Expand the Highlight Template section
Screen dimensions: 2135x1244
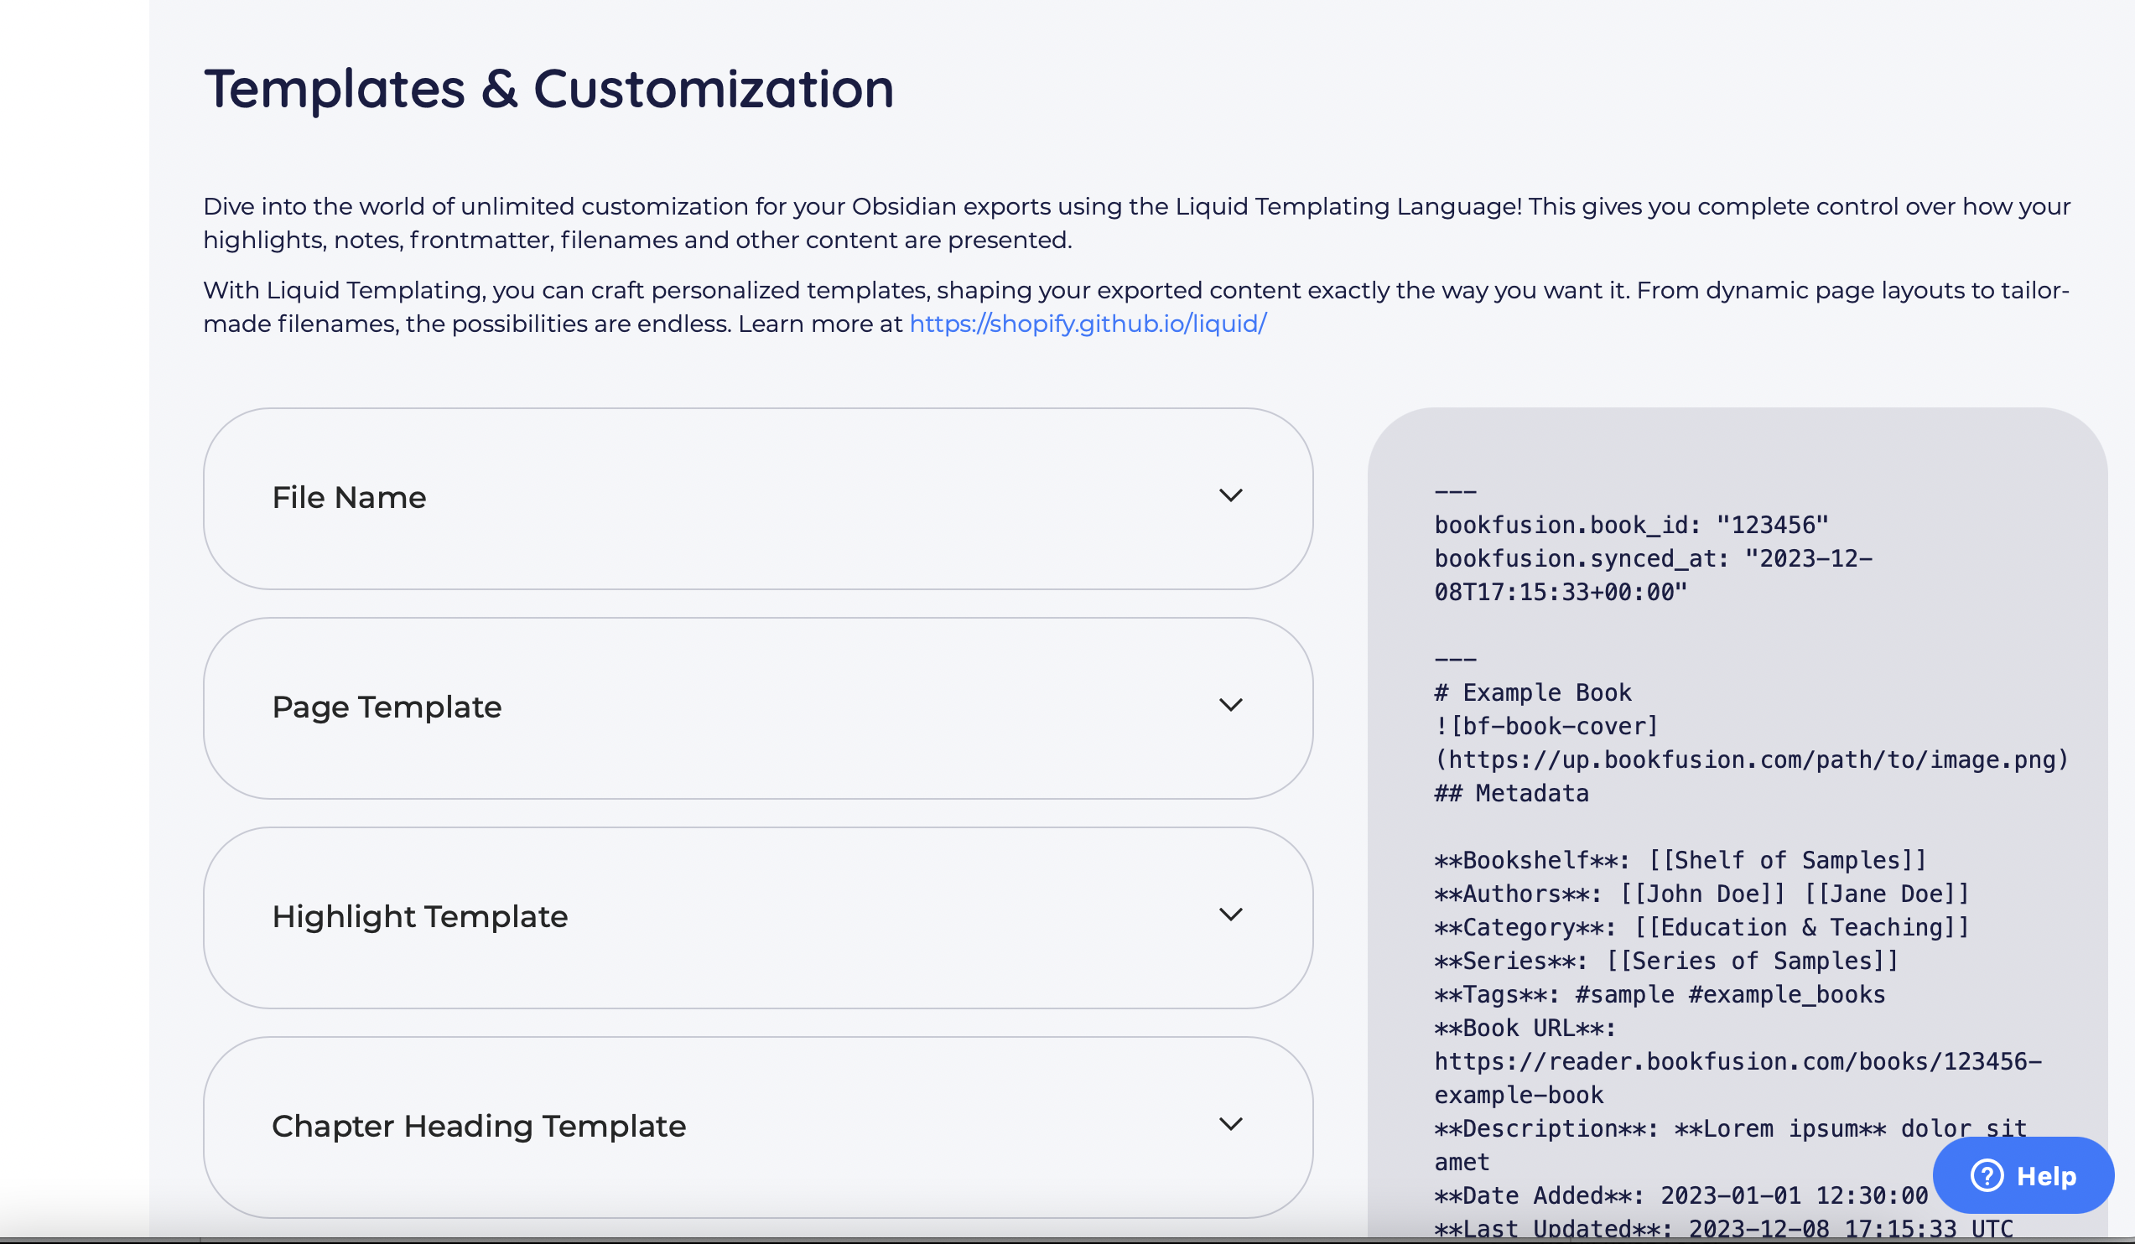756,917
